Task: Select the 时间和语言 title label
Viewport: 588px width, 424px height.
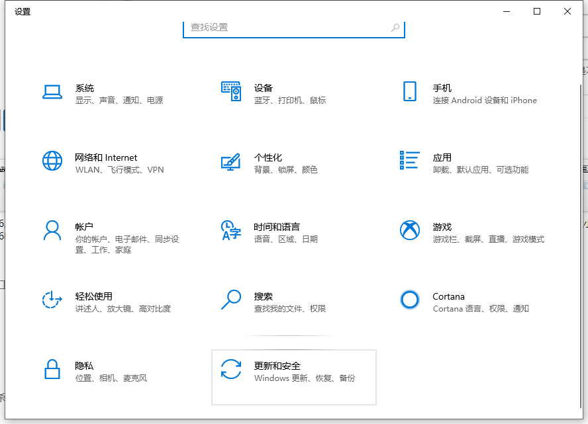Action: pyautogui.click(x=277, y=227)
